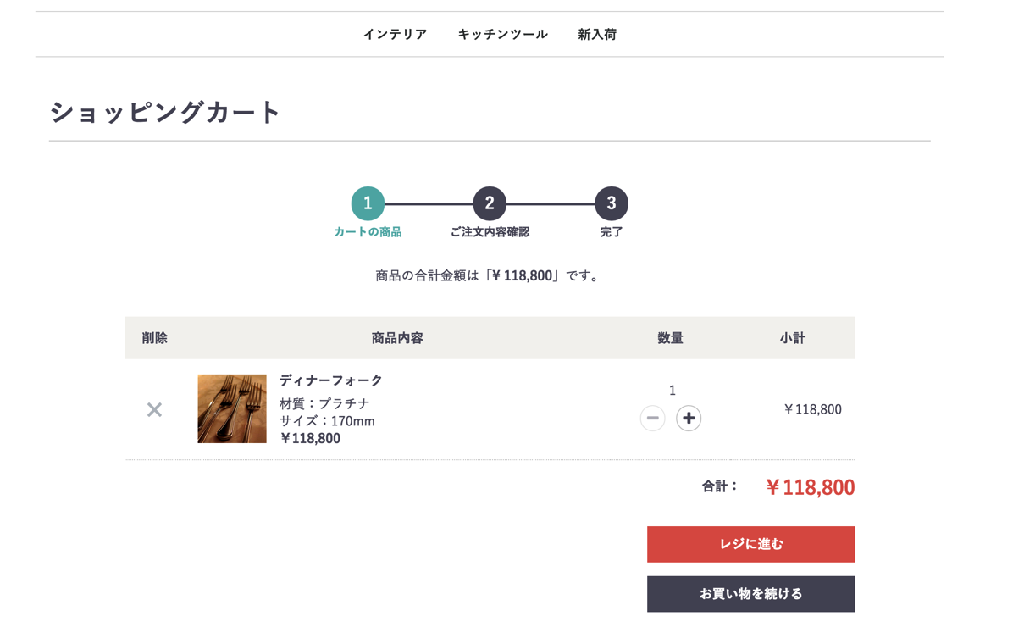The height and width of the screenshot is (644, 1013).
Task: Select the 小計 column header
Action: coord(794,337)
